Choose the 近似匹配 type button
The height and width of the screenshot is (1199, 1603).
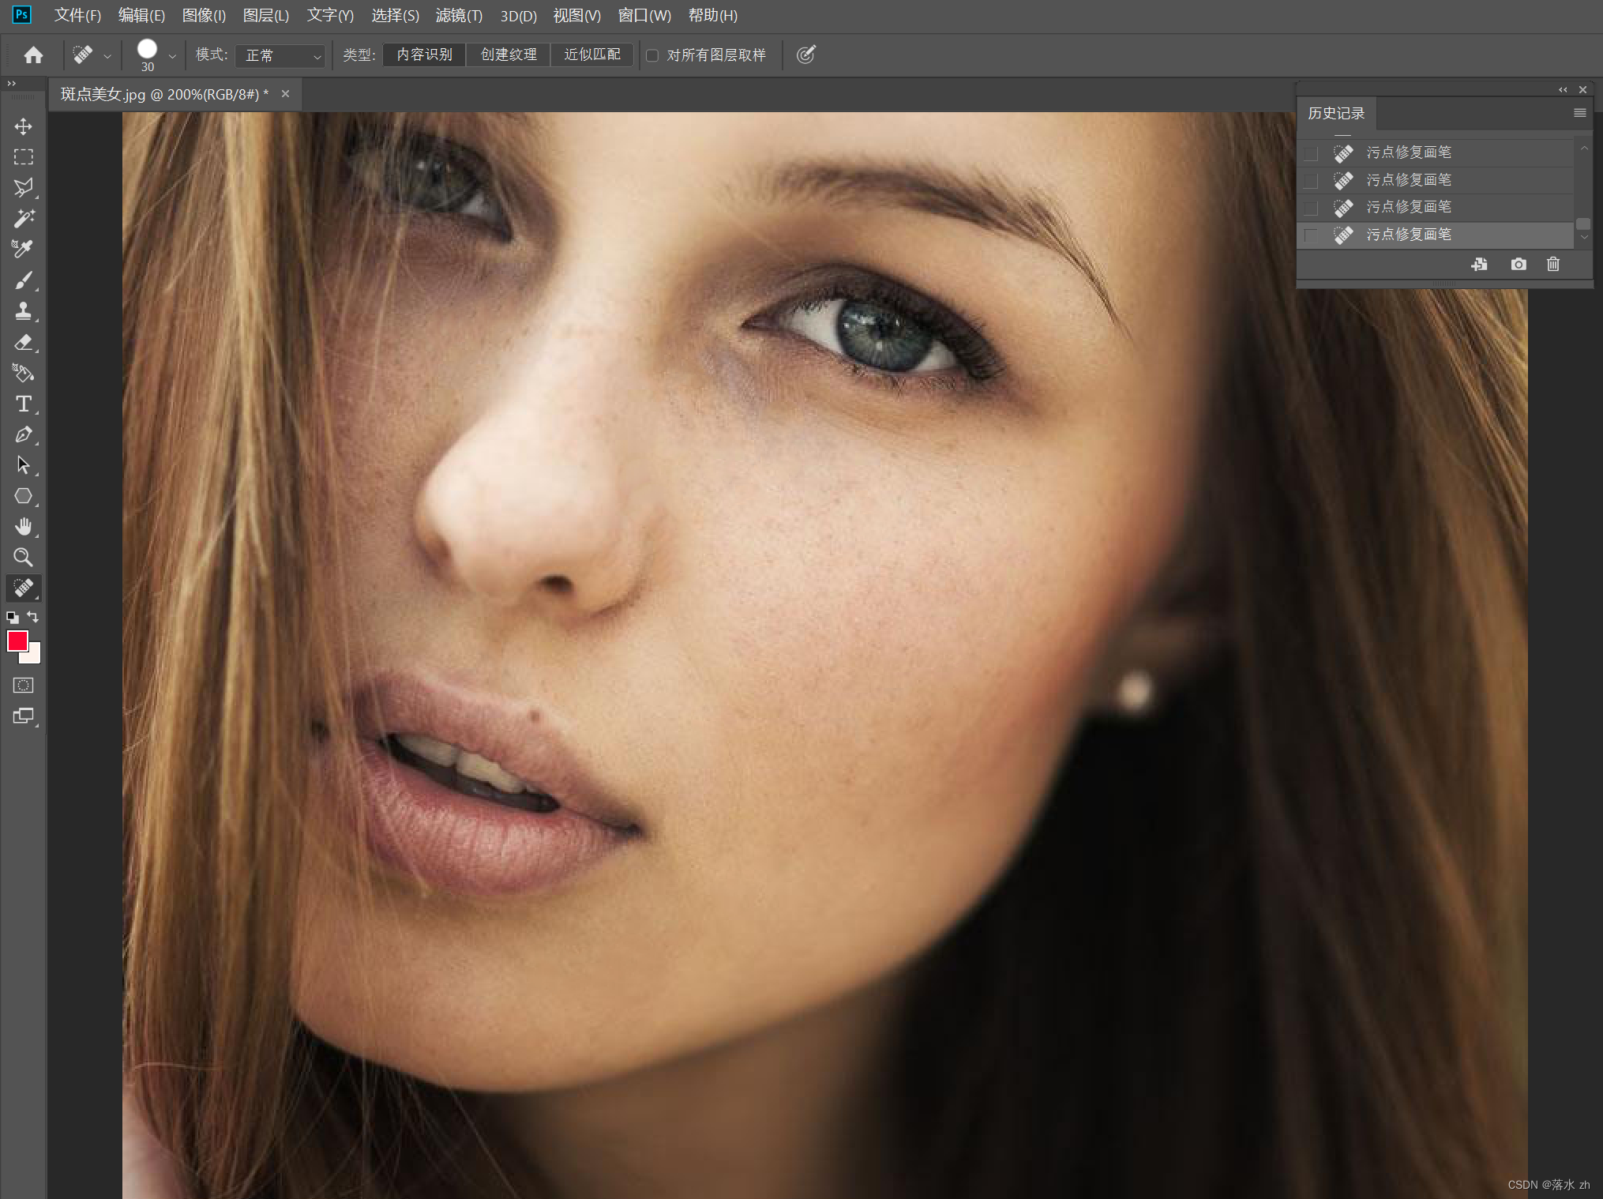coord(591,54)
